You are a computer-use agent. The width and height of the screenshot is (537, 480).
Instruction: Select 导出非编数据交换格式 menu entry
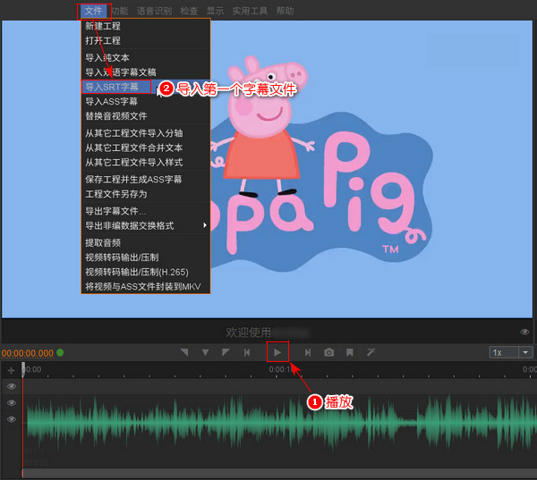point(146,225)
